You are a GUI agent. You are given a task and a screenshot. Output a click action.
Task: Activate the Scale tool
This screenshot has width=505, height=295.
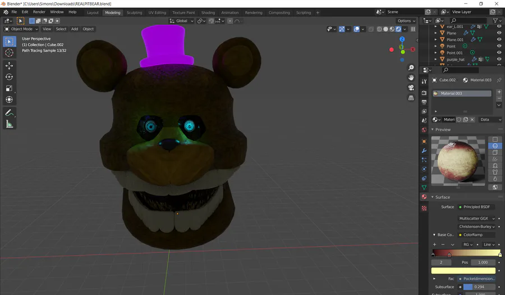[x=9, y=88]
